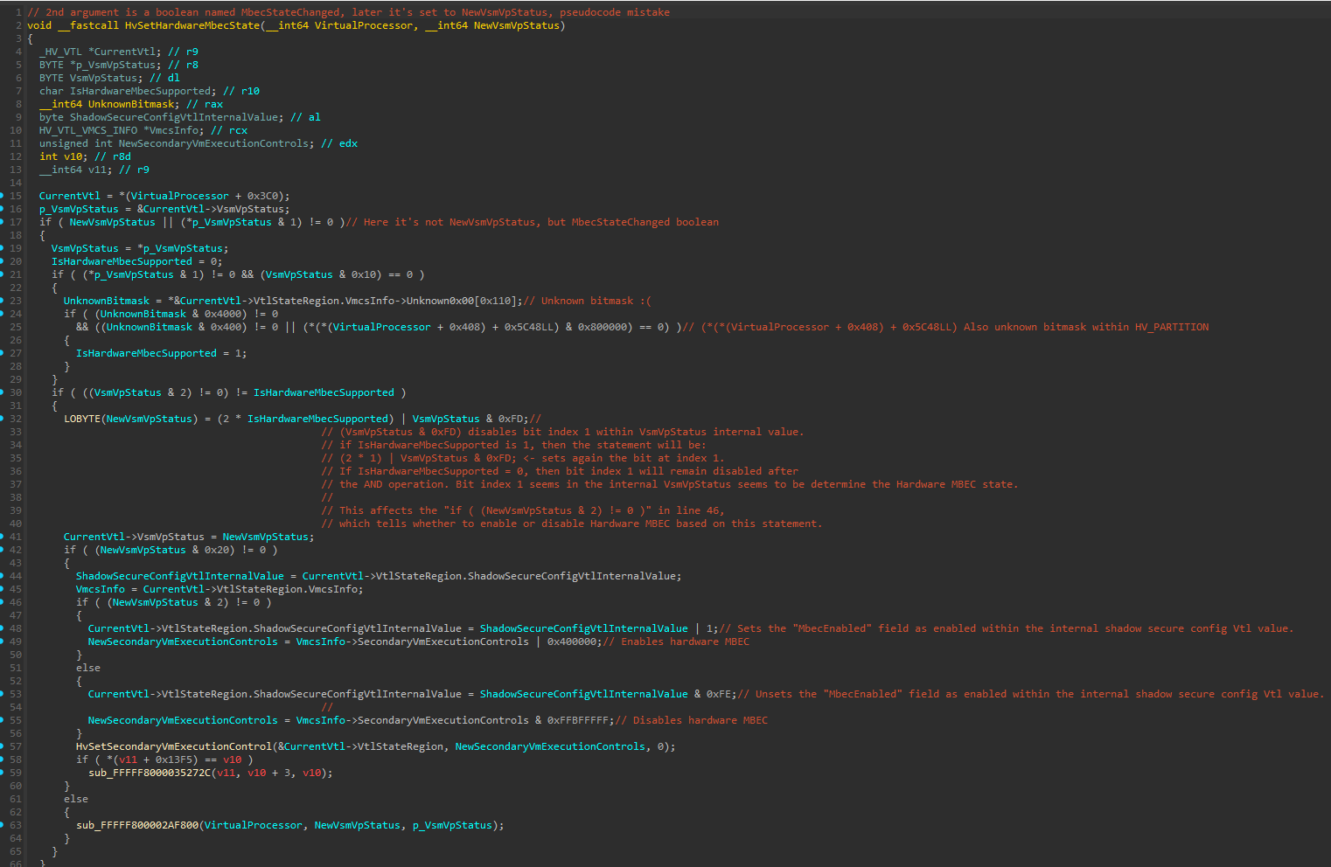The height and width of the screenshot is (867, 1331).
Task: Click the r8d register comment
Action: (113, 156)
